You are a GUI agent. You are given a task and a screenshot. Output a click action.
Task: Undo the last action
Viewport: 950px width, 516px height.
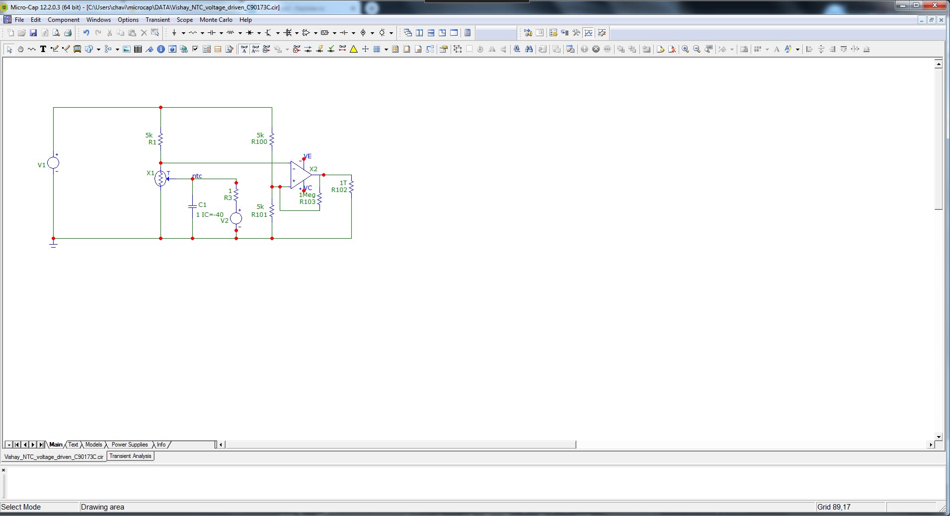86,33
